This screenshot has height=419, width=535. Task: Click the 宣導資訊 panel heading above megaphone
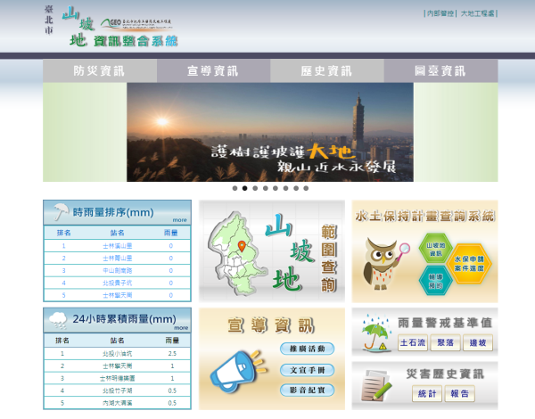(x=271, y=325)
